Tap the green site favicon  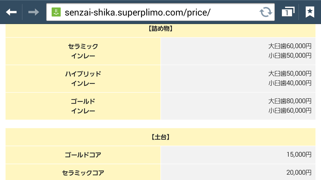click(x=56, y=12)
